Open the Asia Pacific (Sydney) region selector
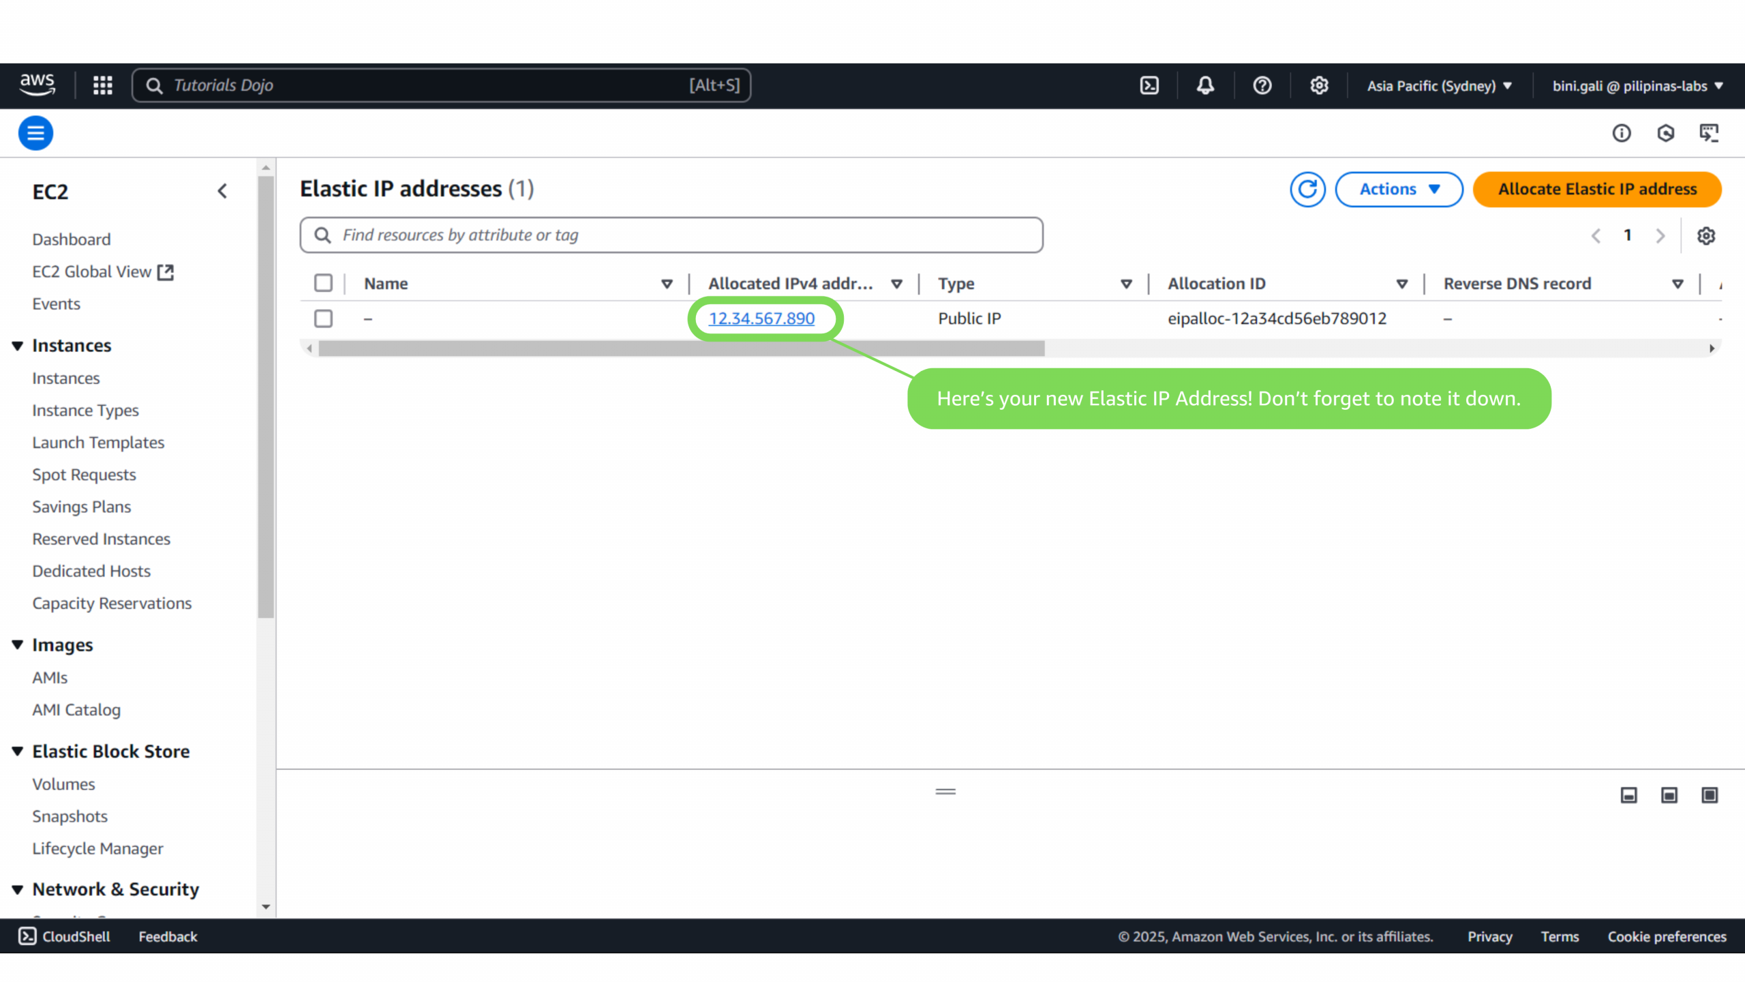This screenshot has width=1745, height=982. (x=1439, y=86)
